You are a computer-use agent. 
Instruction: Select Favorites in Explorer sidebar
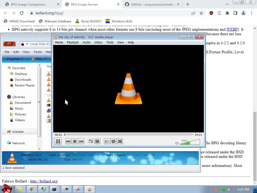(16, 68)
